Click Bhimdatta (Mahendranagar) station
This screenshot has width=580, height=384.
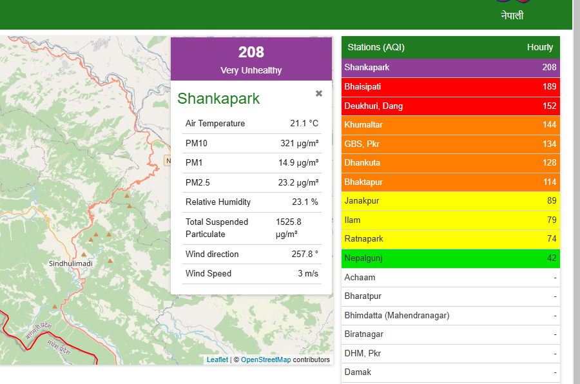pyautogui.click(x=450, y=316)
